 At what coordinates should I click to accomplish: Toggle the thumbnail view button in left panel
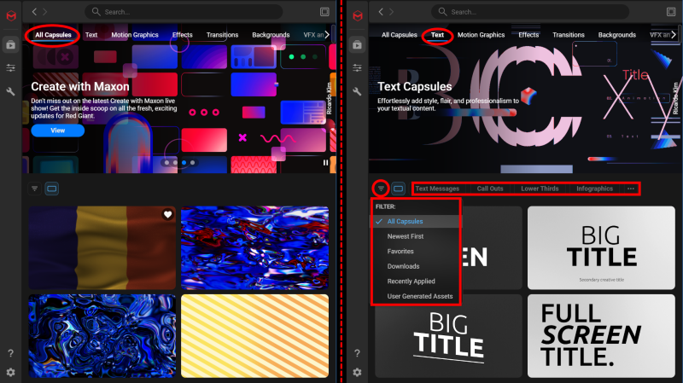51,188
